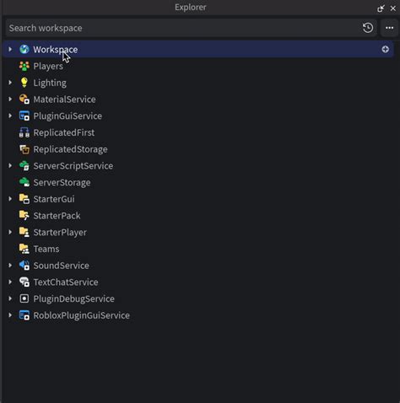Click the ReplicatedFirst icon
The image size is (400, 403).
(24, 132)
